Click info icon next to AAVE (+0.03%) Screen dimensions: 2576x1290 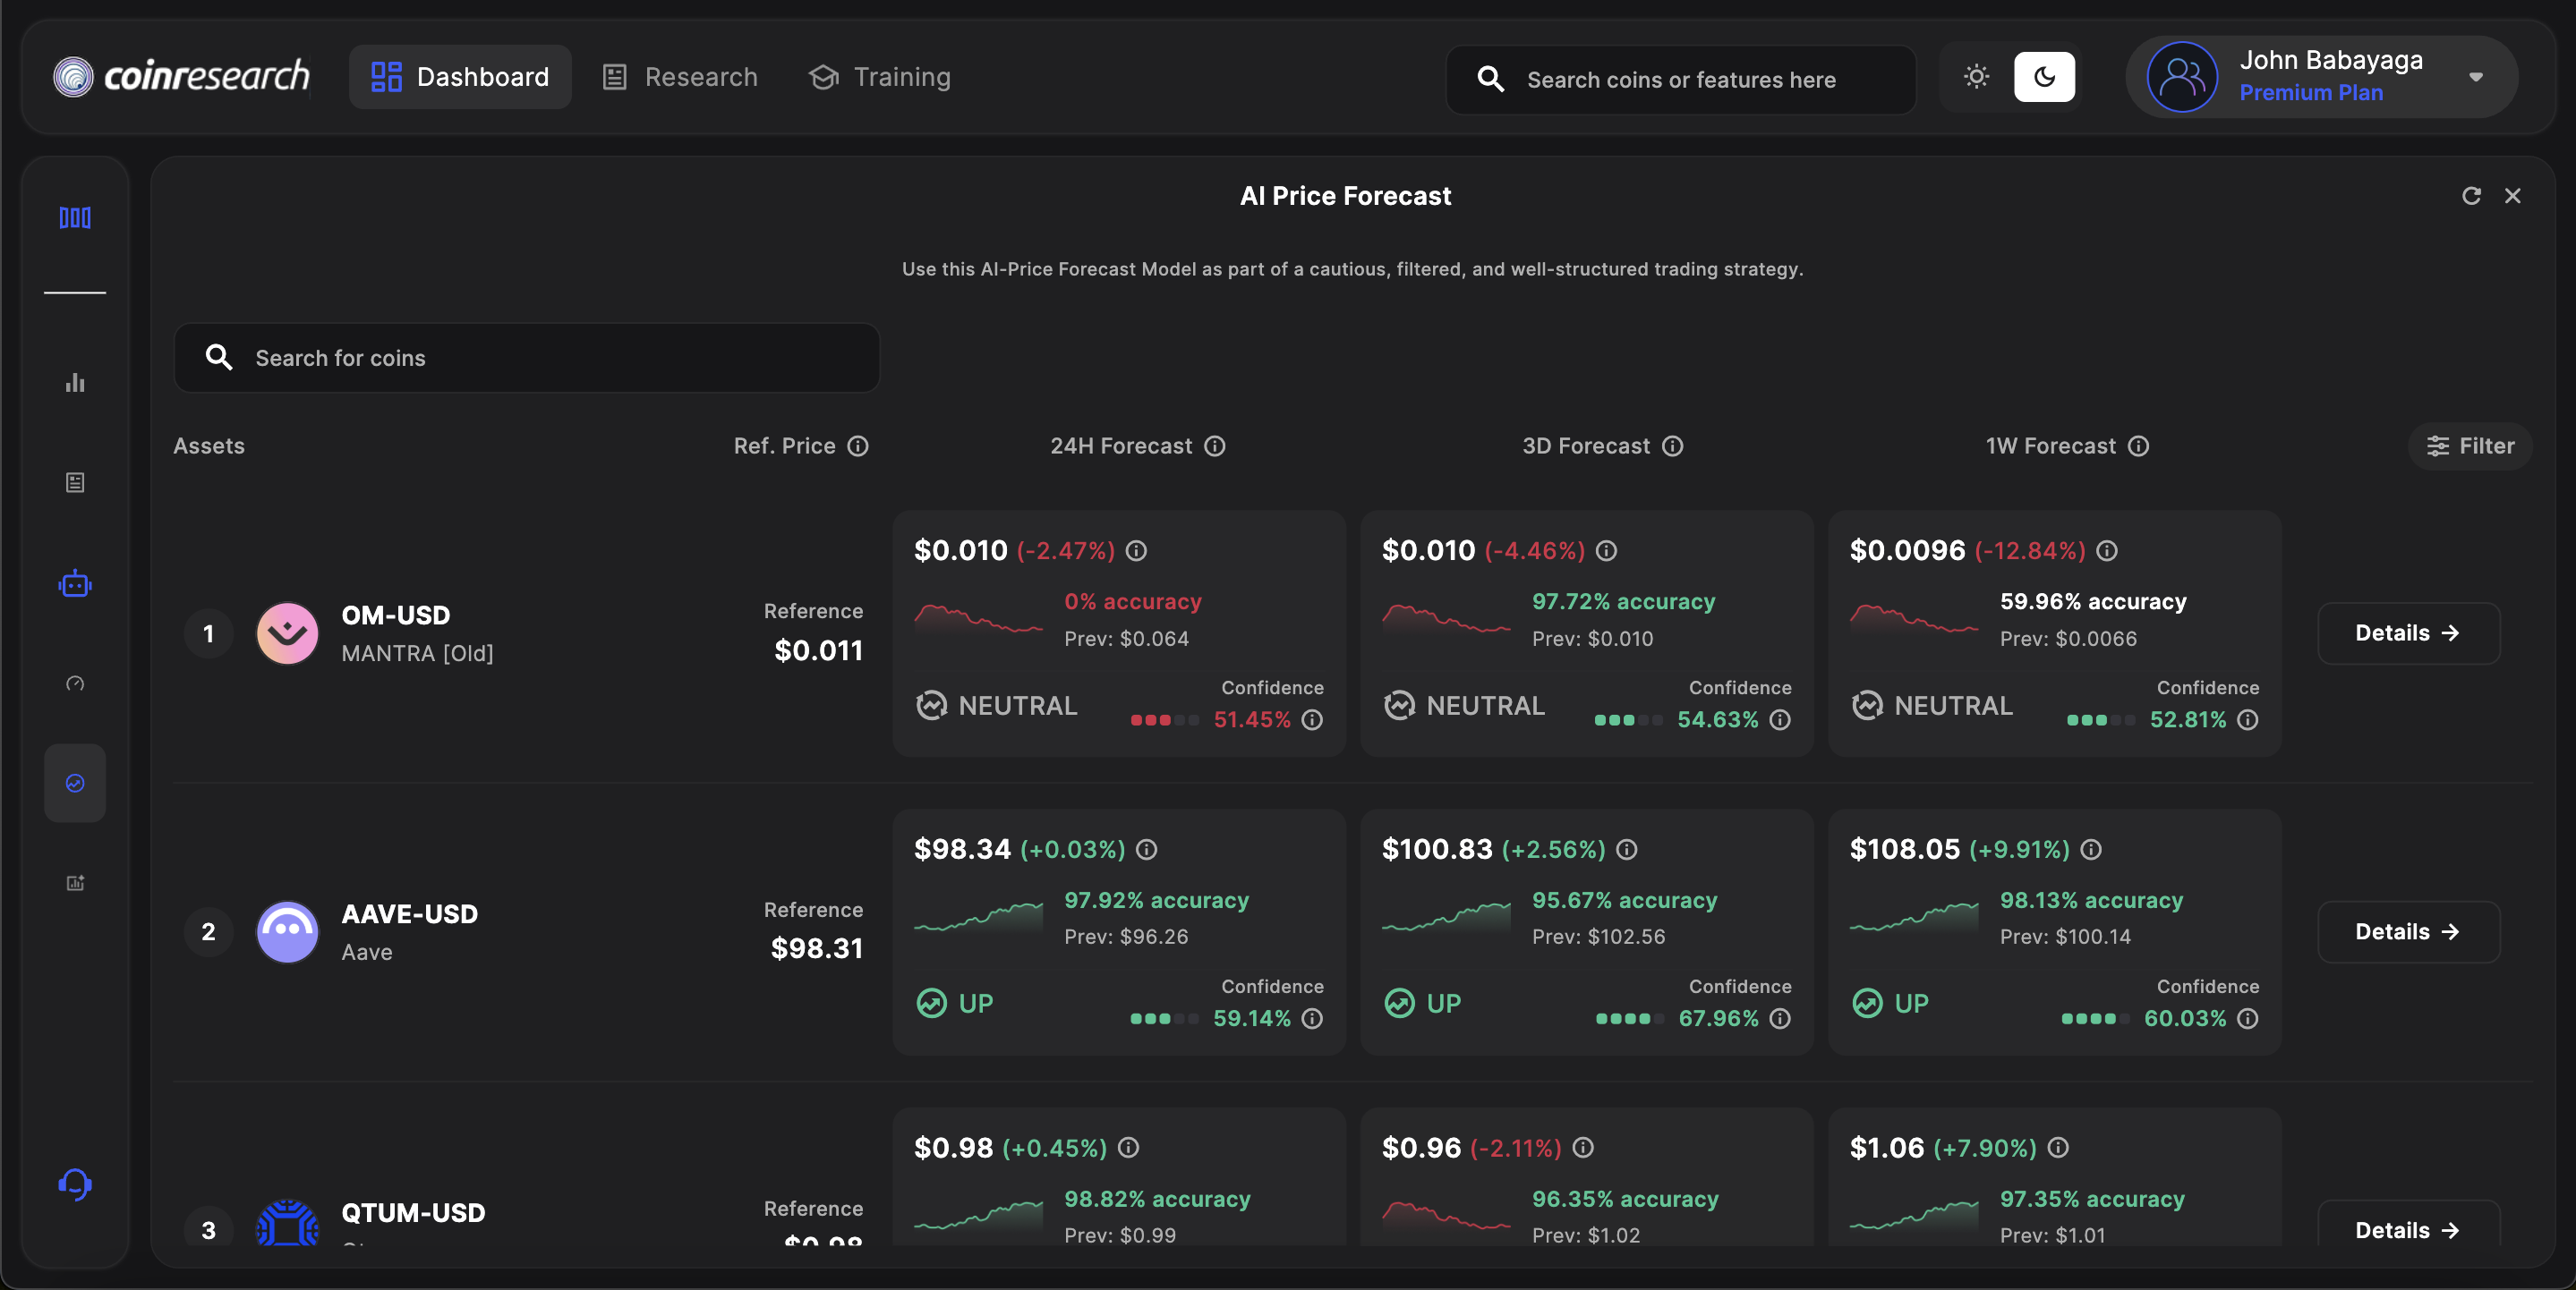(x=1147, y=849)
